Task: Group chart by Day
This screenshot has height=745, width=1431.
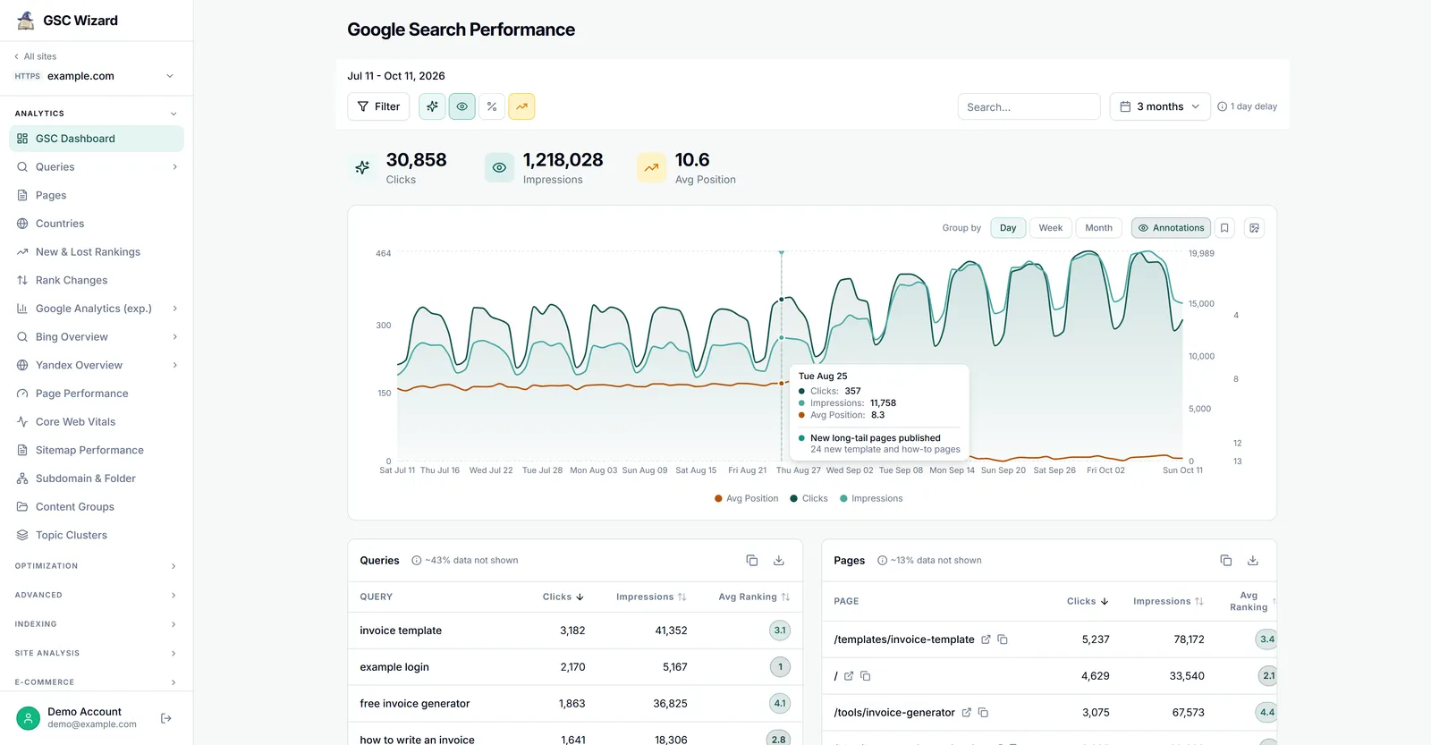Action: pyautogui.click(x=1008, y=228)
